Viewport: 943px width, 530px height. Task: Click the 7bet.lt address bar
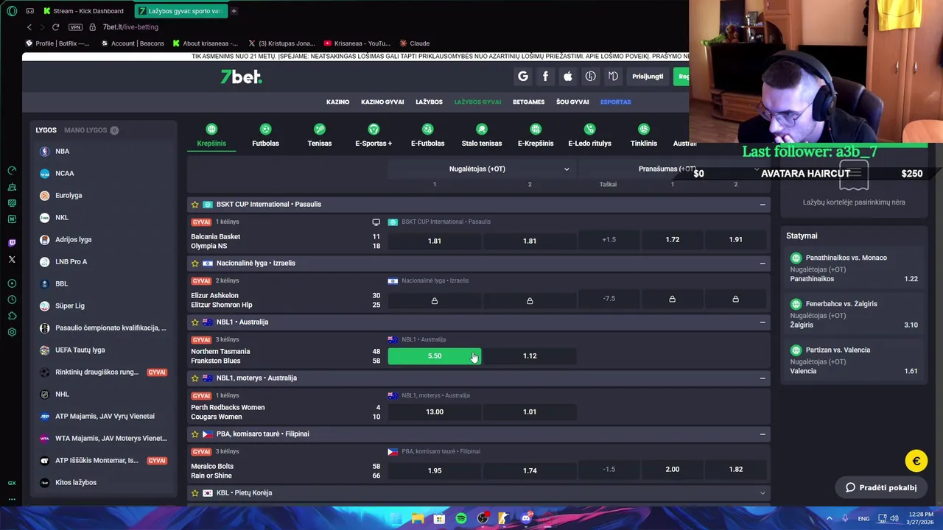pyautogui.click(x=130, y=27)
